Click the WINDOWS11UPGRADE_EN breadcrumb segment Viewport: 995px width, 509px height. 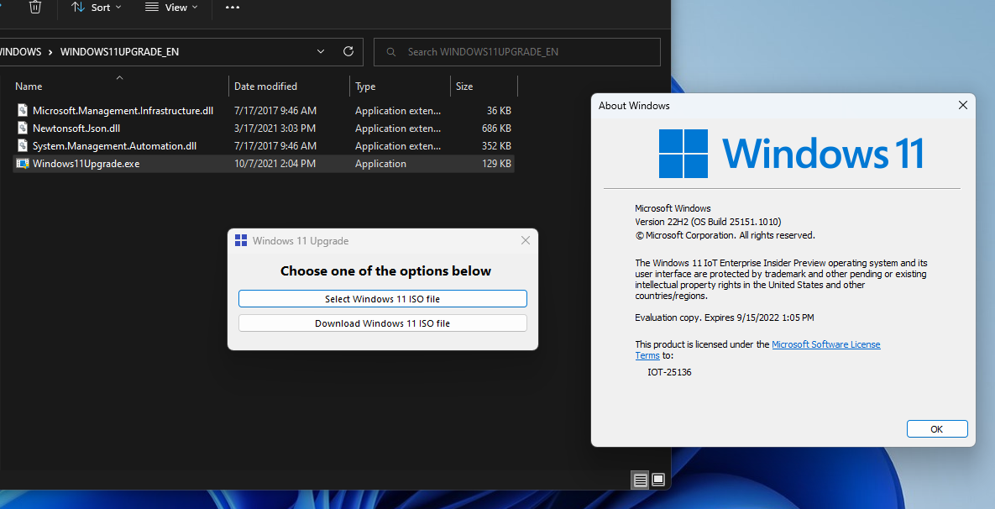[119, 52]
